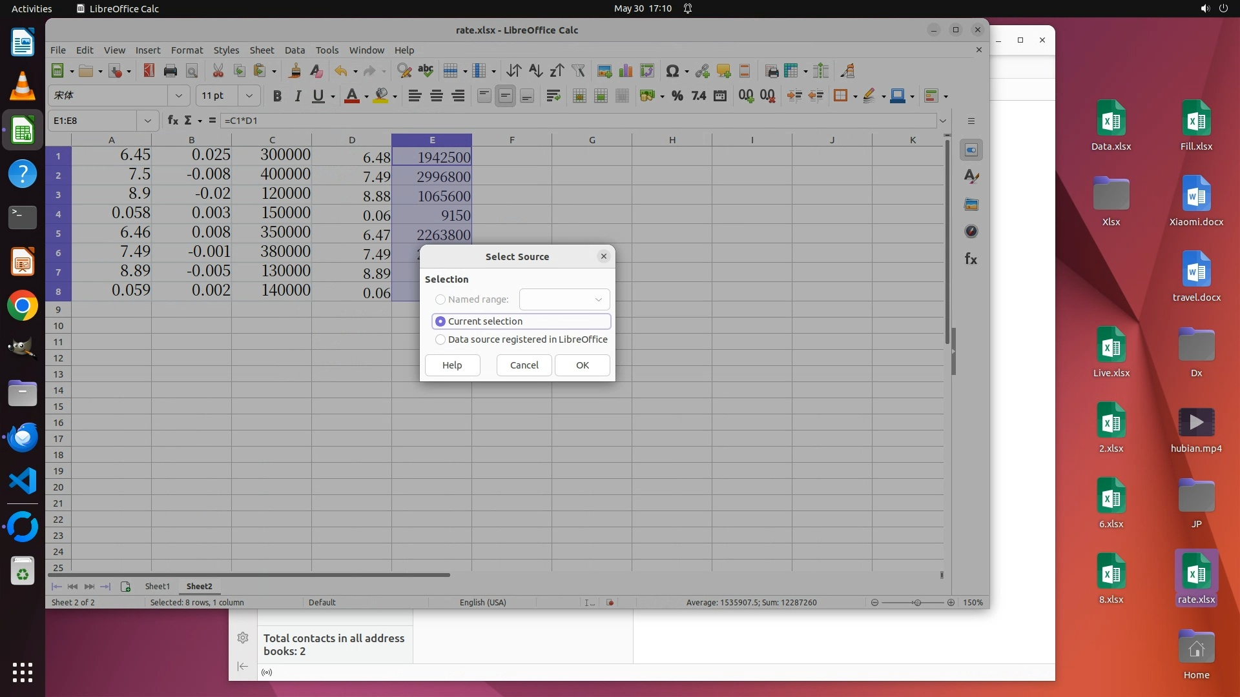
Task: Click the zoom slider handle in status bar
Action: click(x=916, y=602)
